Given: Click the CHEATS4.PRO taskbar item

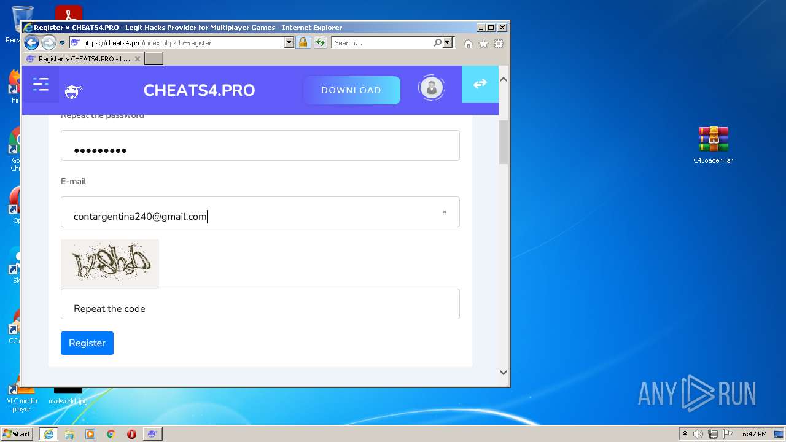Looking at the screenshot, I should 152,434.
